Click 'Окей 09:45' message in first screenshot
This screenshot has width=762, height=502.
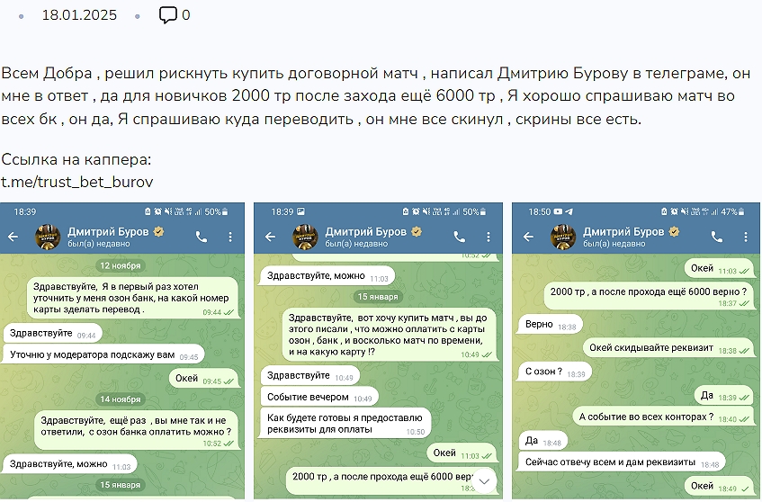pyautogui.click(x=204, y=379)
